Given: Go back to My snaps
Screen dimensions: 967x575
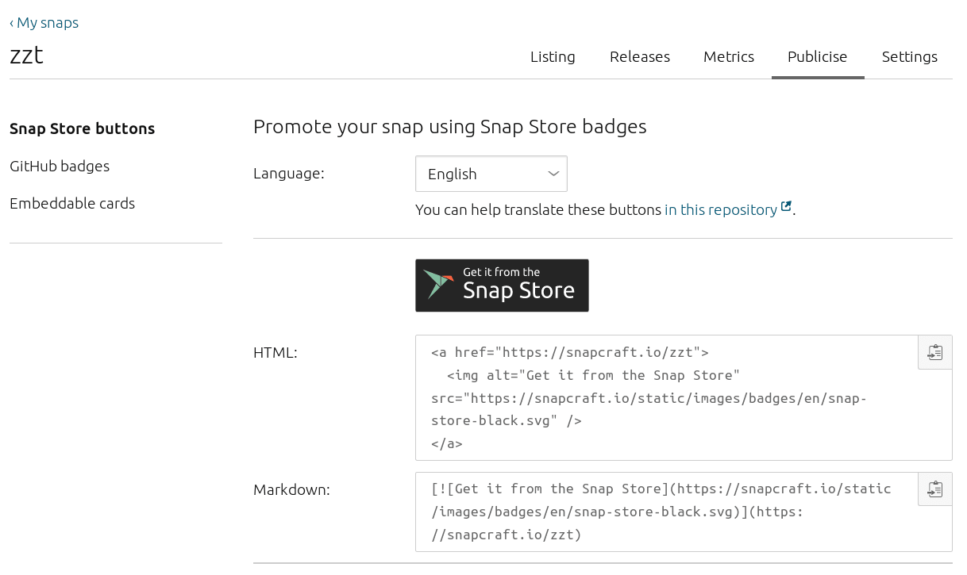Looking at the screenshot, I should coord(44,22).
